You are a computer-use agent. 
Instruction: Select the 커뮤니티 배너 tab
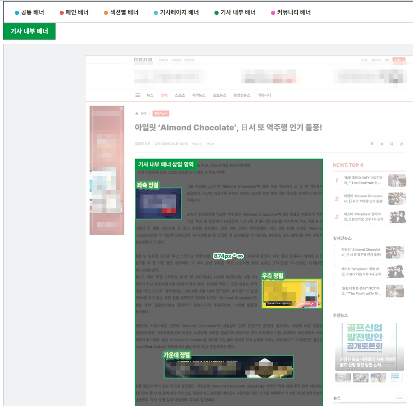point(291,12)
